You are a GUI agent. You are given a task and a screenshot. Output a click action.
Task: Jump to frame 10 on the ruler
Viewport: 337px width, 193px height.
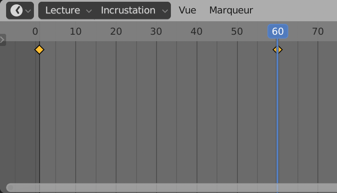(76, 31)
